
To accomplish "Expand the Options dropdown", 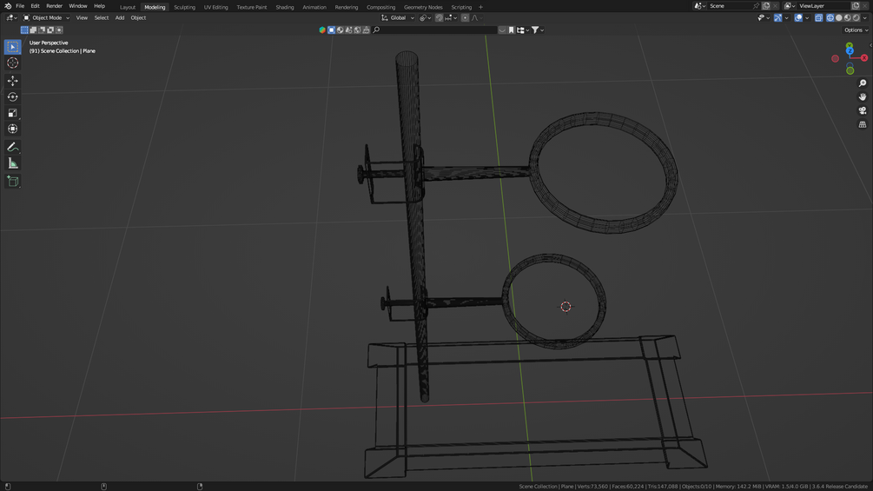I will coord(856,30).
